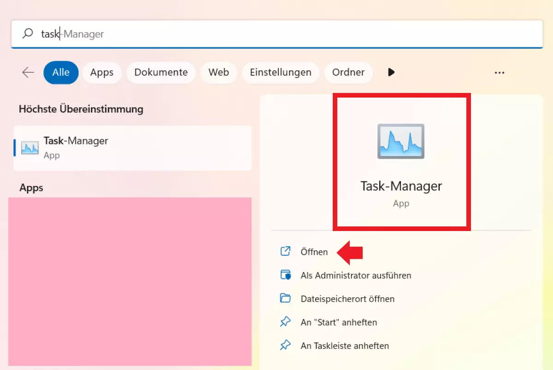Click the large Task-Manager app icon
The height and width of the screenshot is (370, 553).
(x=401, y=141)
